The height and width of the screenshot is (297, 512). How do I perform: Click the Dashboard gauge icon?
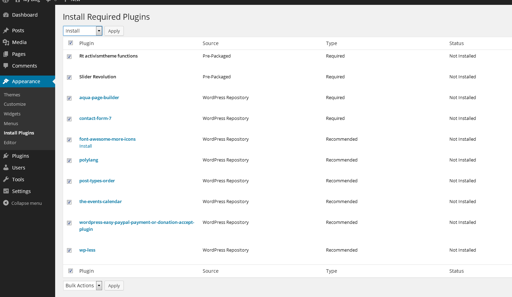[6, 15]
